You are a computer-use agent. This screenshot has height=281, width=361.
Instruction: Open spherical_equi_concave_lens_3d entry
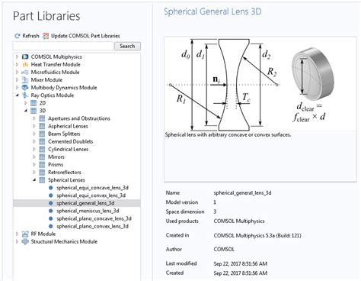92,188
